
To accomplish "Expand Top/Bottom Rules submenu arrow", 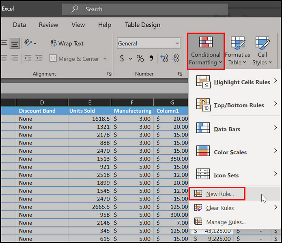I will (276, 103).
